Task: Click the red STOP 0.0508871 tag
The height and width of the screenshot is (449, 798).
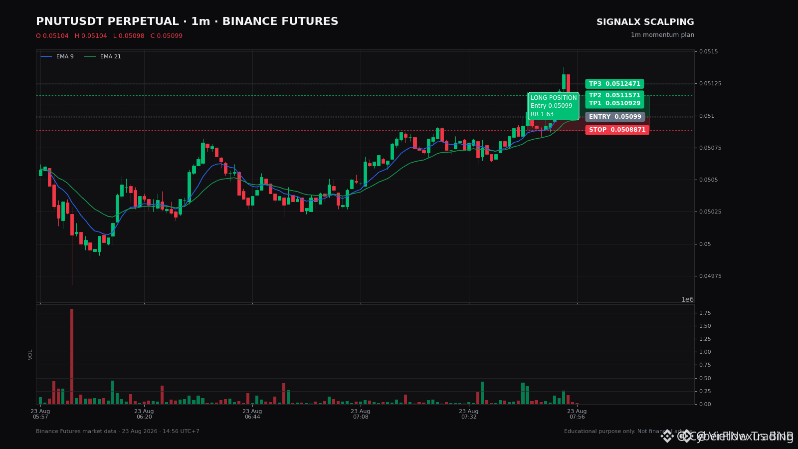Action: point(617,130)
